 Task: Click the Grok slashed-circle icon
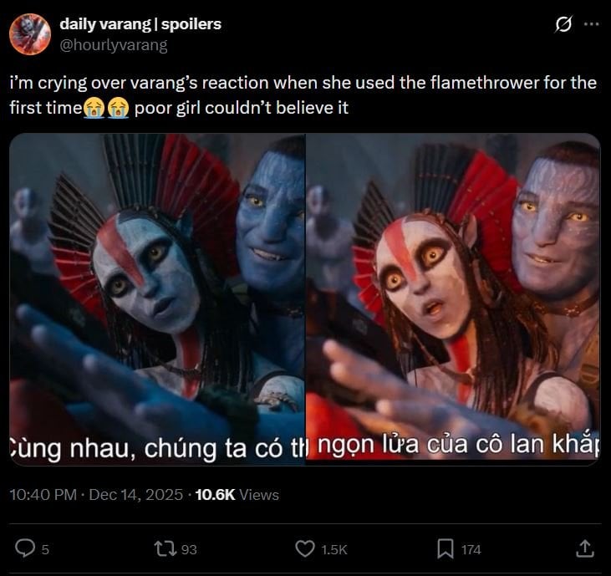click(x=563, y=25)
